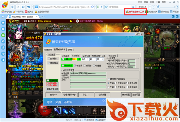Screen dimensions: 180x122
Task: Open the history clock icon in the sidebar
Action: 3,29
